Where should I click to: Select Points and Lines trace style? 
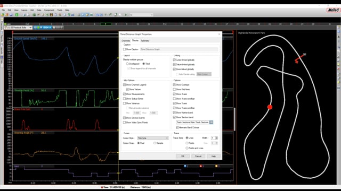point(187,148)
